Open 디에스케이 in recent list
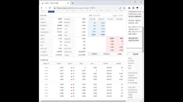 pyautogui.click(x=132, y=87)
